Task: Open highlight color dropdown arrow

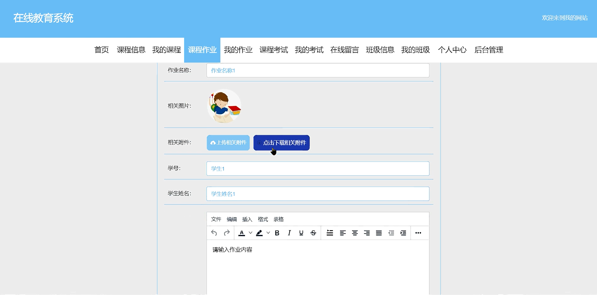Action: coord(268,233)
